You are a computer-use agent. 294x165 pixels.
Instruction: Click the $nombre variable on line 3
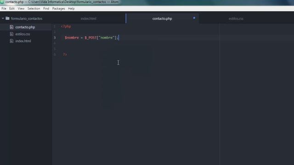(72, 38)
